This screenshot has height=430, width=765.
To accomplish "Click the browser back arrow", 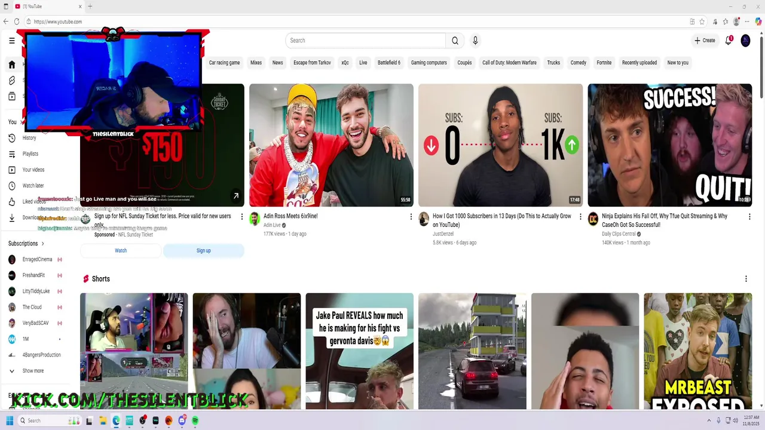I will pyautogui.click(x=6, y=21).
